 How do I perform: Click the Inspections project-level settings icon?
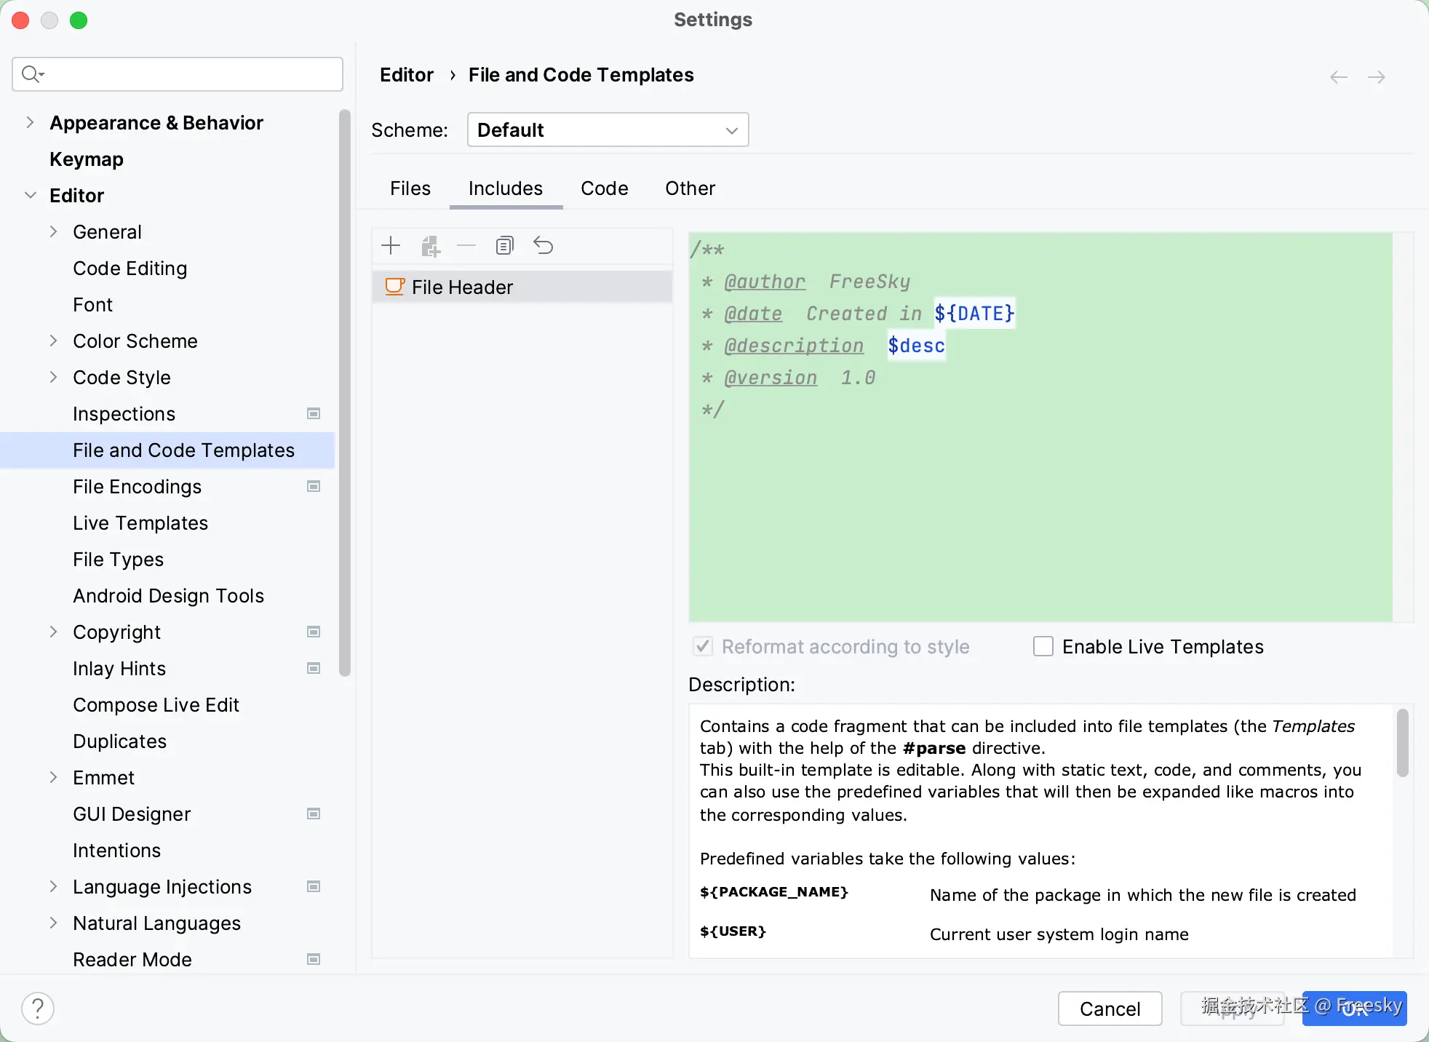click(314, 414)
